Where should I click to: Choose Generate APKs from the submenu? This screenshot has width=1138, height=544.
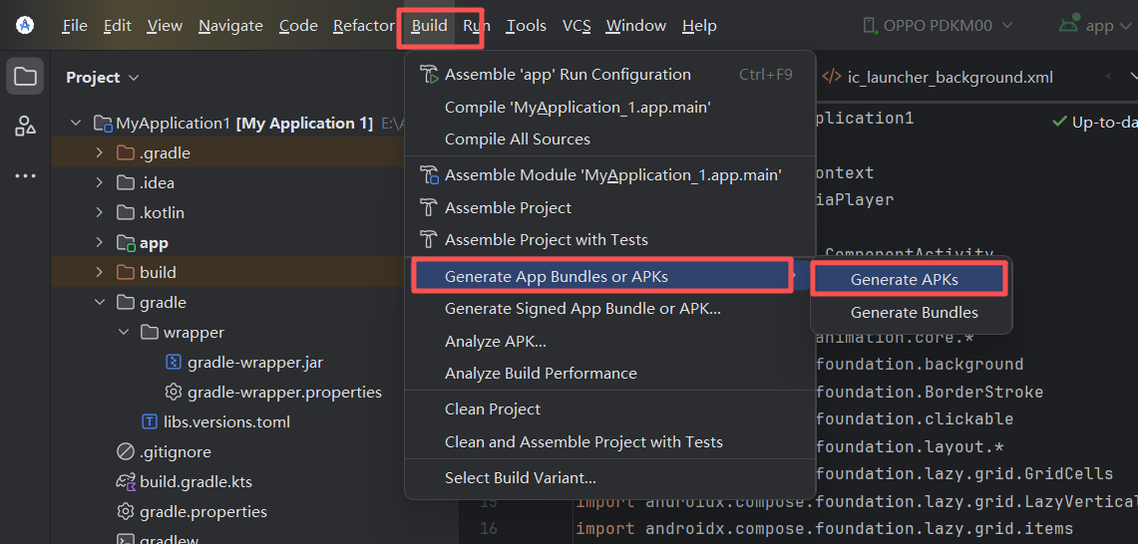[904, 280]
